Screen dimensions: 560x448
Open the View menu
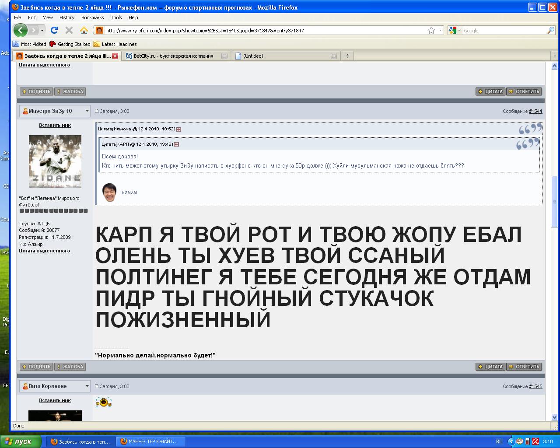(x=48, y=17)
